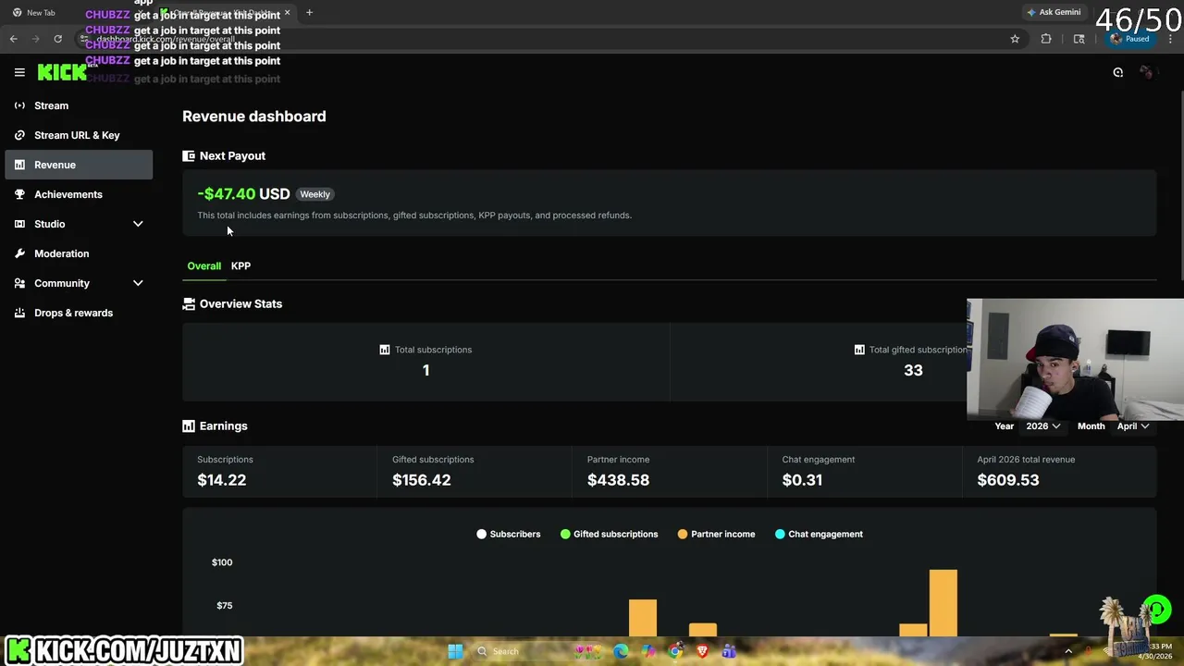
Task: Click the Stream sidebar icon
Action: pyautogui.click(x=19, y=105)
